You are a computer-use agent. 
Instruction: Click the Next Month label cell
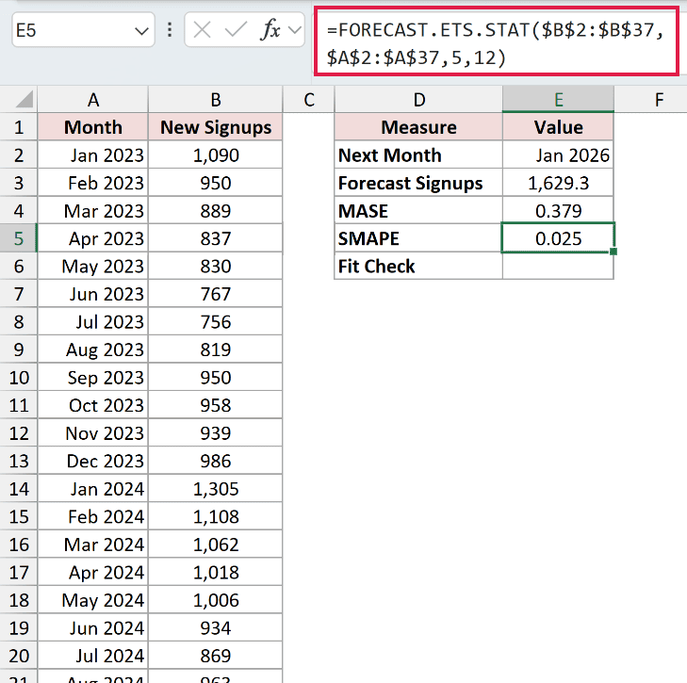tap(418, 155)
